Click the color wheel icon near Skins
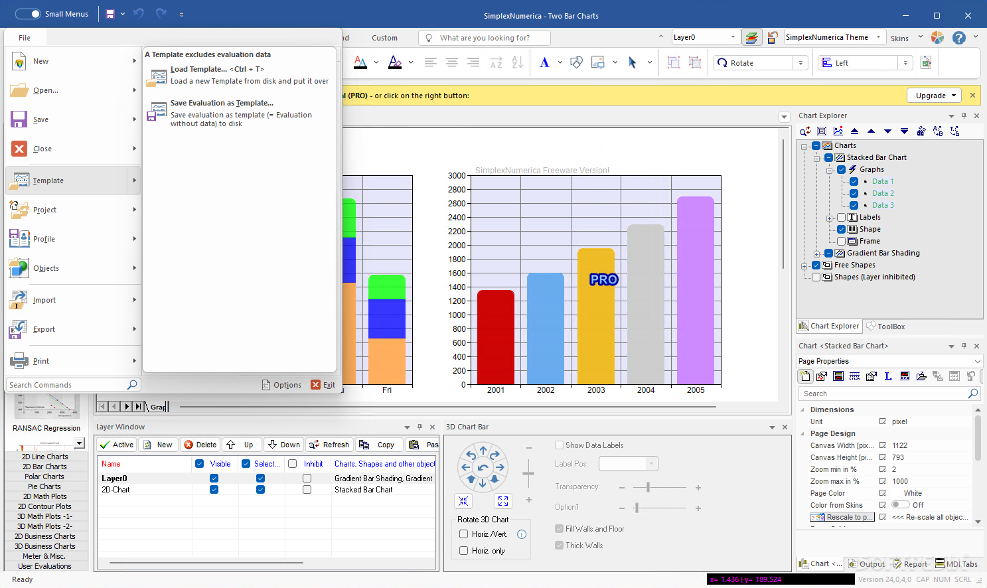 [937, 38]
